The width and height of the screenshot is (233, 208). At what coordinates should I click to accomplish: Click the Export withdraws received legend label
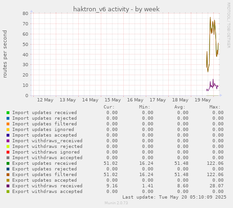47,186
